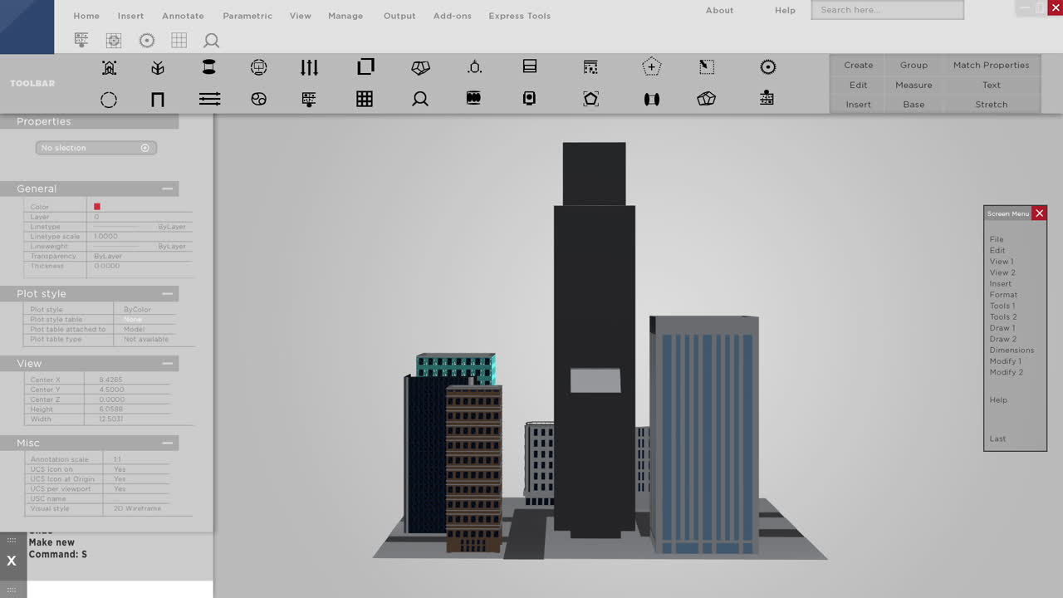Select Tools 1 in the Screen Menu
The height and width of the screenshot is (598, 1063).
[1002, 306]
